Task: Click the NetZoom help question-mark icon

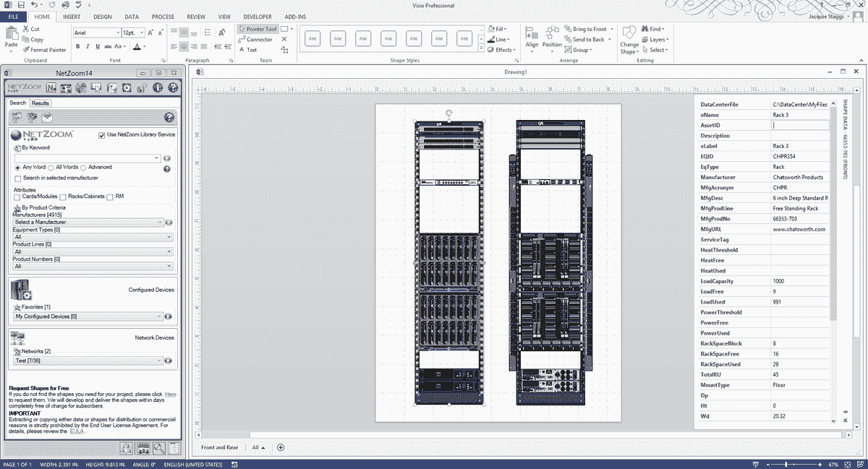Action: click(173, 87)
